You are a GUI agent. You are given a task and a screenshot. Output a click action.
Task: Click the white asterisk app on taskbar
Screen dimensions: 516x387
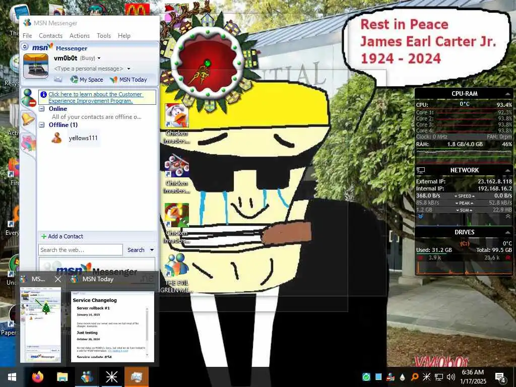coord(111,377)
